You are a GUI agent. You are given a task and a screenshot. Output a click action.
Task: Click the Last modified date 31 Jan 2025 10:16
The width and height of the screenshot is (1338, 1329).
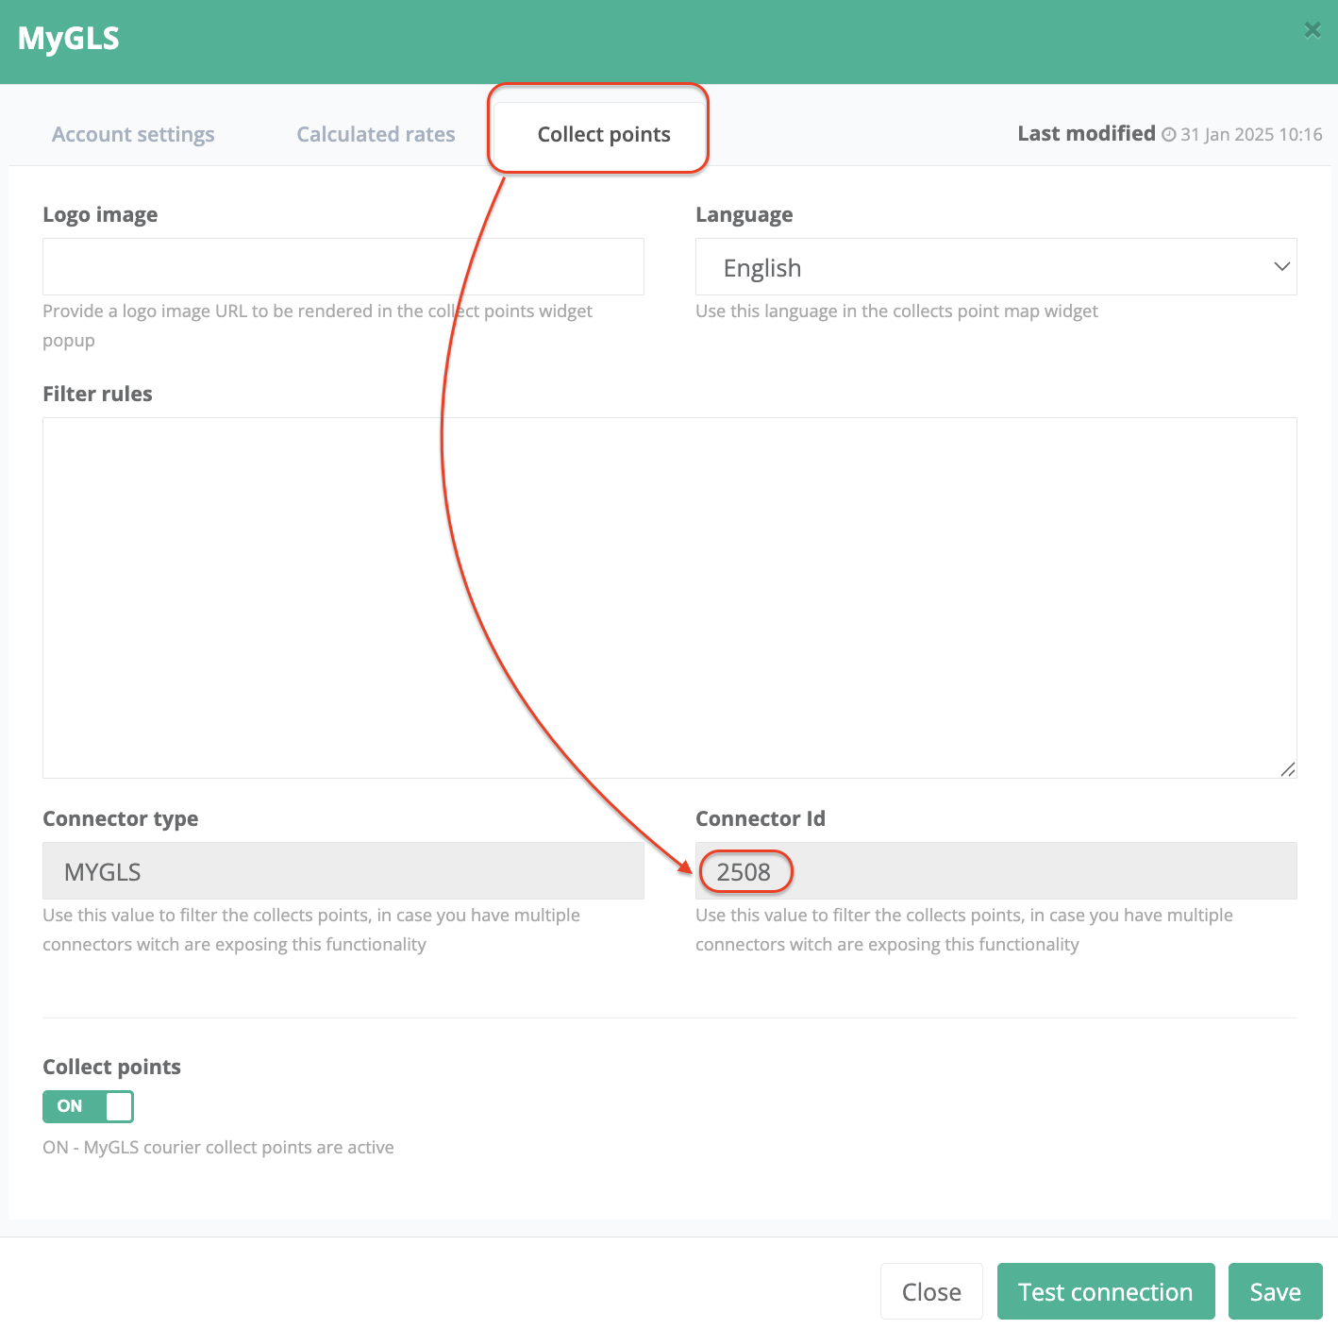click(1251, 134)
